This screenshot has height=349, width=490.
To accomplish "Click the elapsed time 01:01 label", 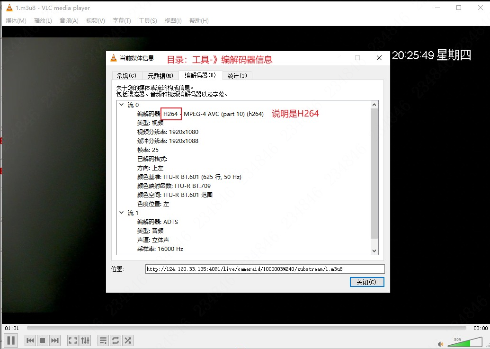I will 12,328.
